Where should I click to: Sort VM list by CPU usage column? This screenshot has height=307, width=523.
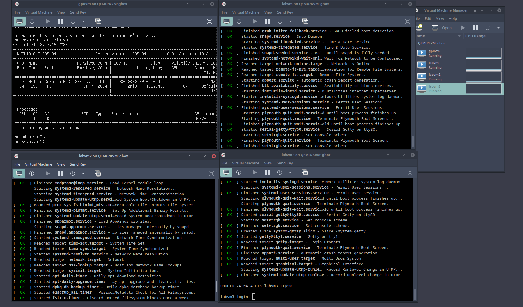(x=484, y=36)
